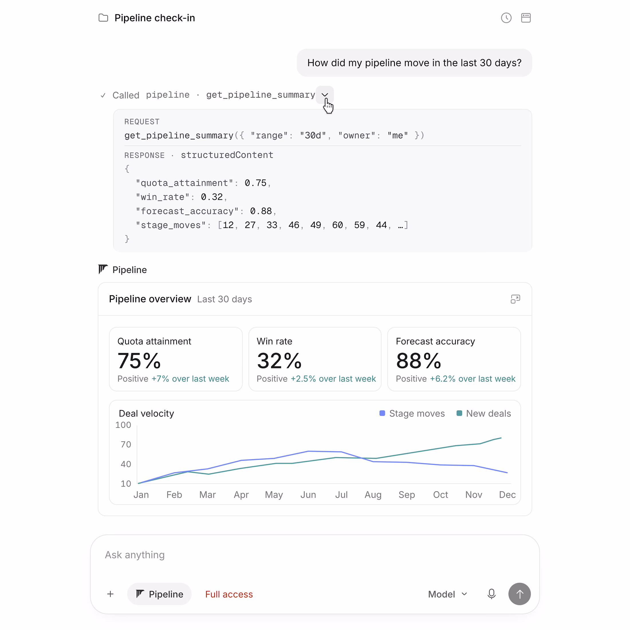Open the side panel window icon
Image resolution: width=630 pixels, height=630 pixels.
tap(526, 18)
